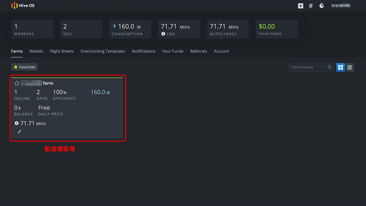Click the pencil edit icon on farm card
Screen dimensions: 366x206
[x=19, y=132]
